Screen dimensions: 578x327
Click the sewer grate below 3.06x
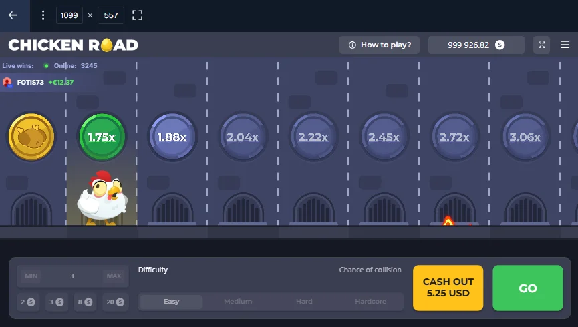525,209
